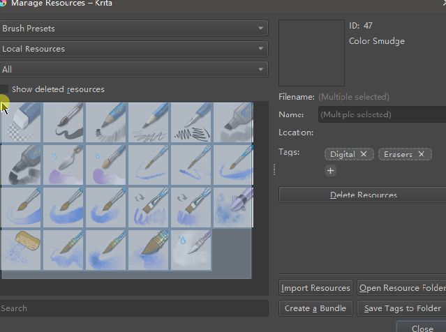This screenshot has height=332, width=446.
Task: Select the blue-handled brush with curved stroke preset
Action: [x=233, y=165]
